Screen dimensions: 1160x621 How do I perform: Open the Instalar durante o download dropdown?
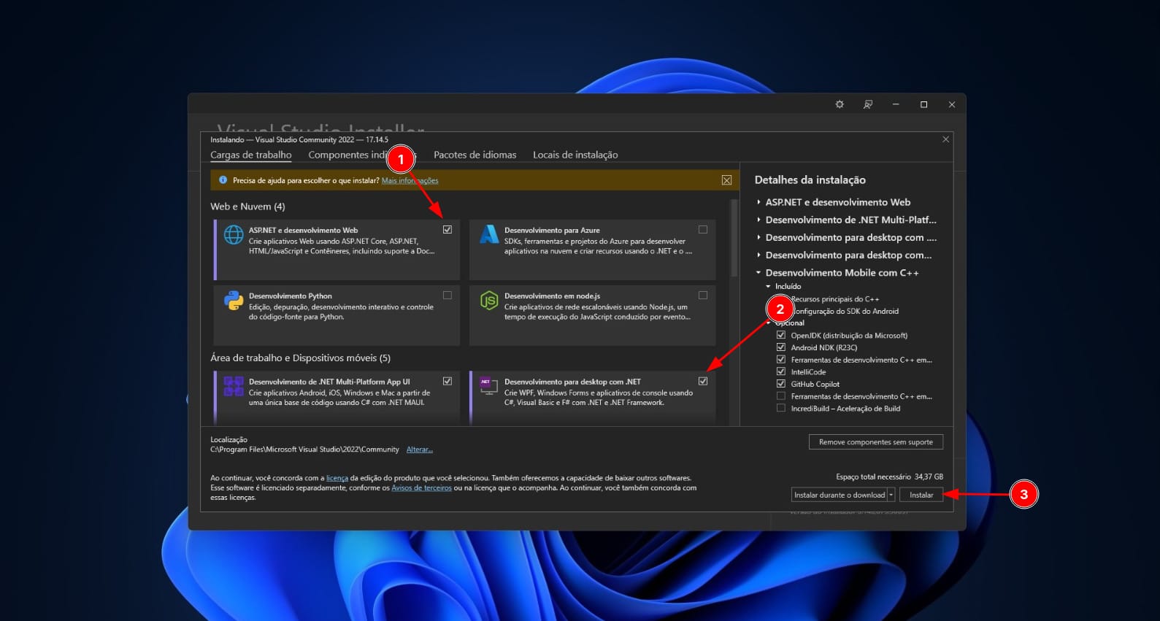[x=891, y=495]
